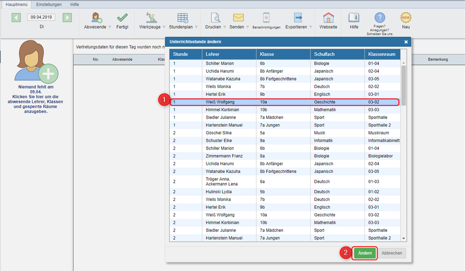Select the Stunde 1 Himmel Korbinian row
This screenshot has height=271, width=465.
(285, 110)
